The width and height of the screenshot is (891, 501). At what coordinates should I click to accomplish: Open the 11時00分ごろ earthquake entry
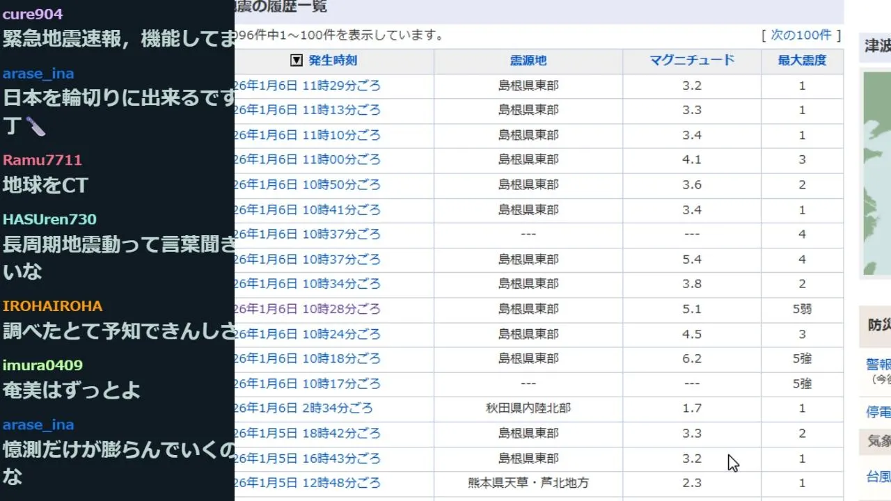point(308,160)
